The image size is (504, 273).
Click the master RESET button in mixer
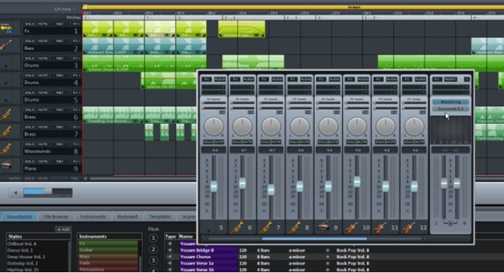pyautogui.click(x=450, y=79)
